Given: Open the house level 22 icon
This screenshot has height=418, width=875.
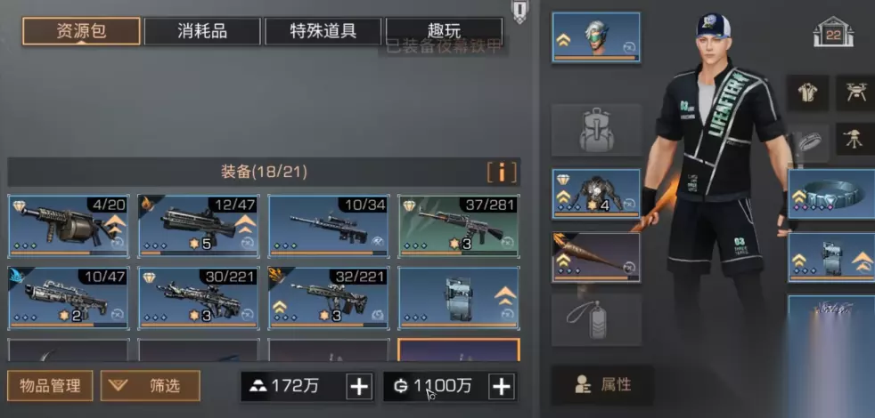Looking at the screenshot, I should click(x=833, y=33).
